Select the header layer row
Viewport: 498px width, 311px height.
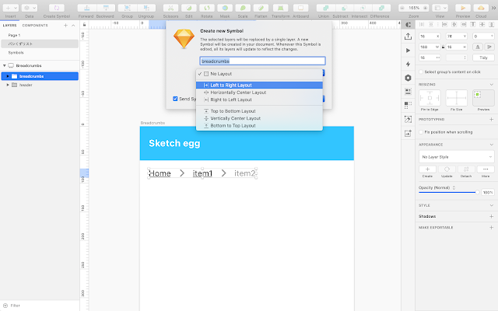(x=40, y=85)
